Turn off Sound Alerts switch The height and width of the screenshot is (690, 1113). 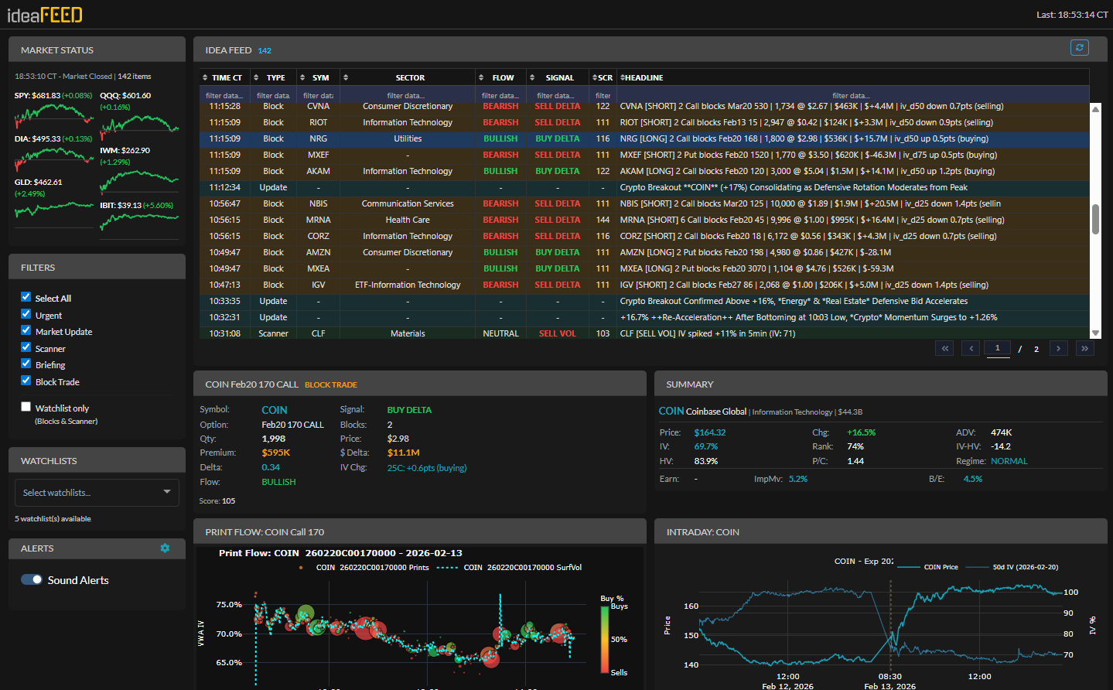32,580
